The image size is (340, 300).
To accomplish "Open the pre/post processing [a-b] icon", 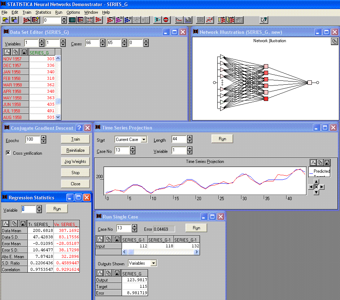I will (90, 20).
